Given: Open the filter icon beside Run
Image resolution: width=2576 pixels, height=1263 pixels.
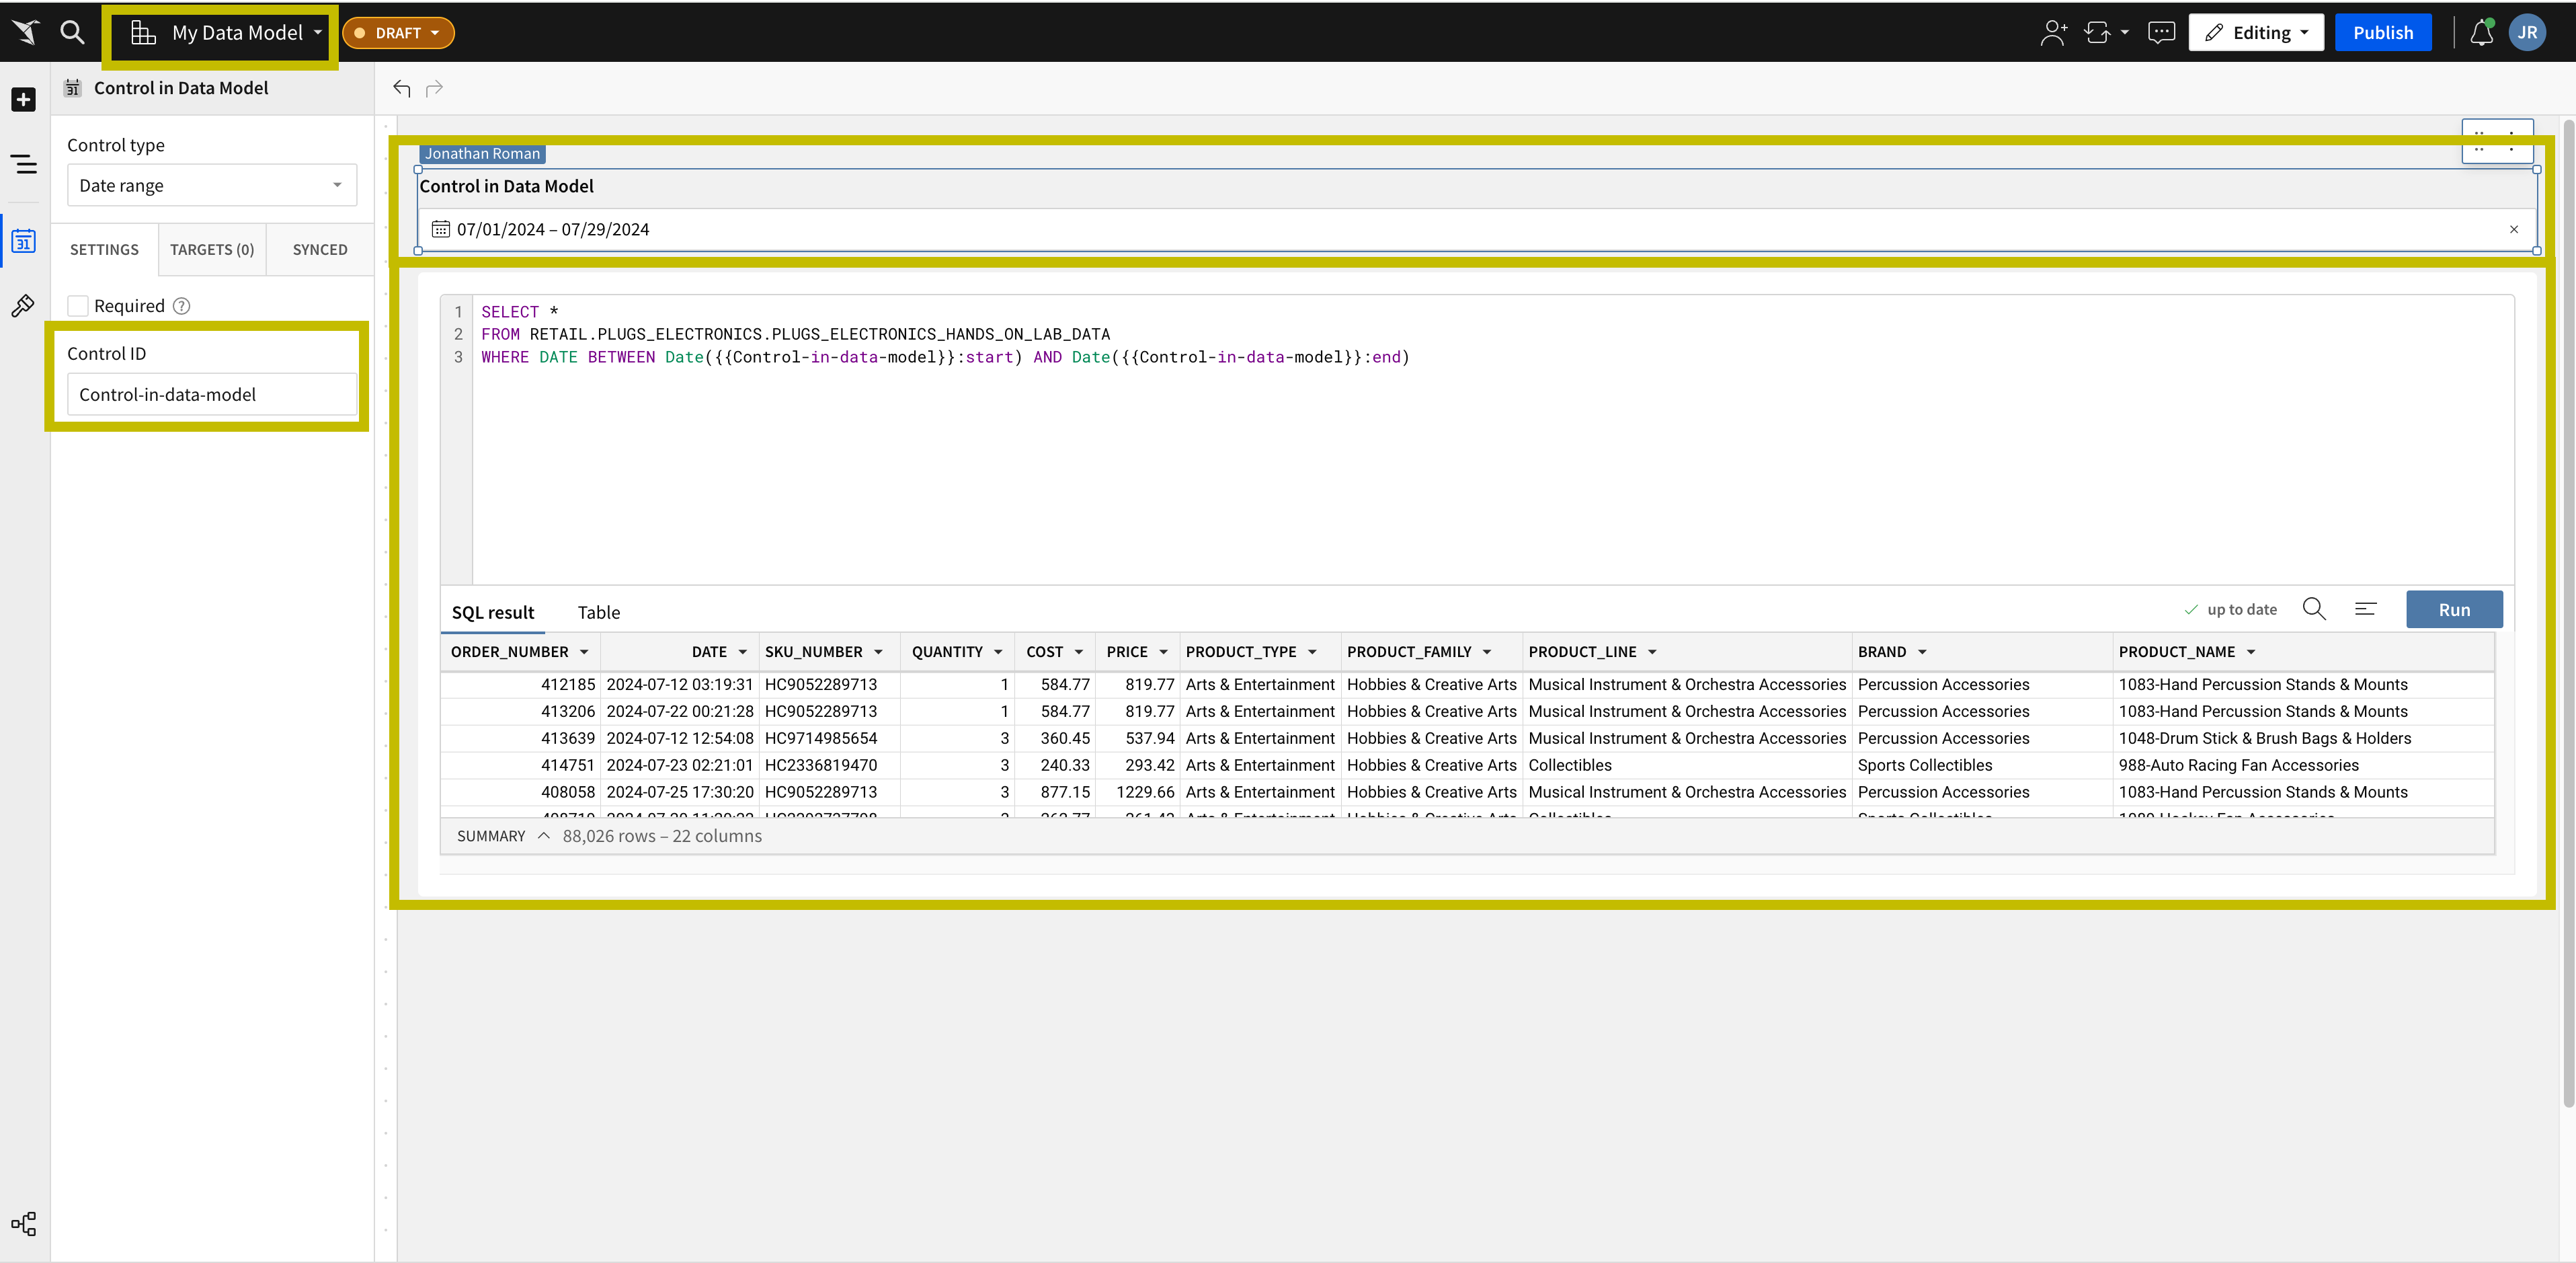Looking at the screenshot, I should (2366, 609).
